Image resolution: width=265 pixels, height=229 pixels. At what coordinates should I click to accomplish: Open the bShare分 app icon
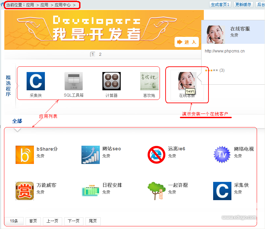click(x=25, y=155)
